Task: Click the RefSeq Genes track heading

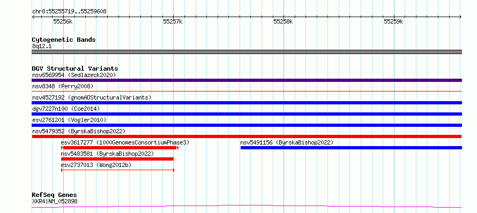Action: tap(54, 195)
